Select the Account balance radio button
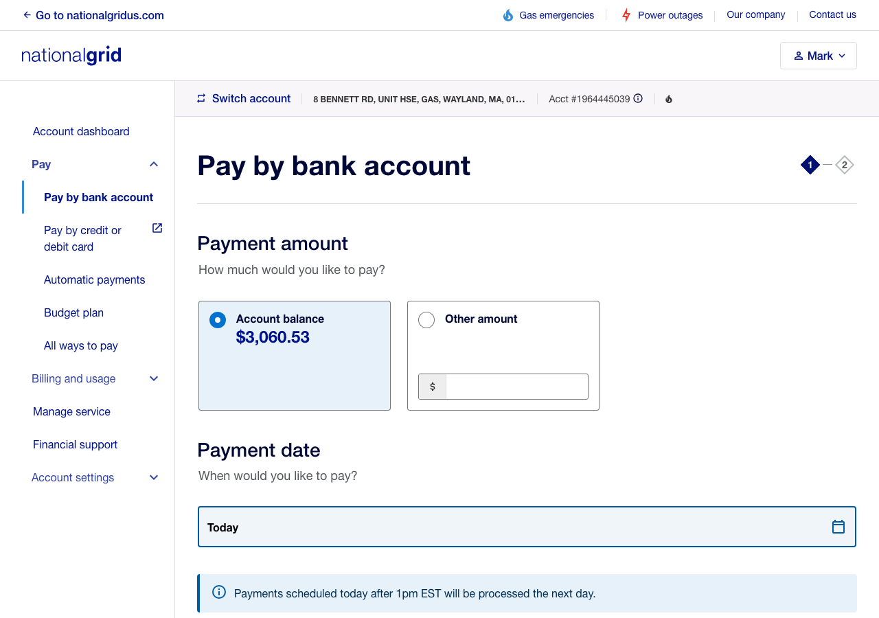 tap(218, 320)
